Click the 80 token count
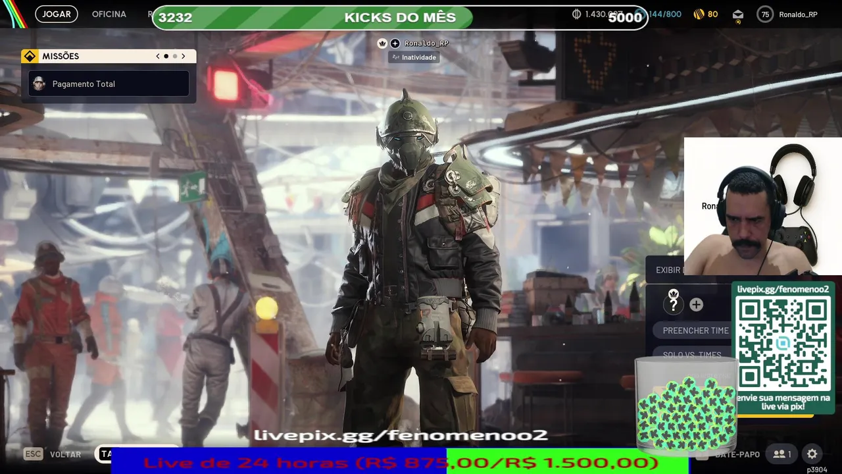Image resolution: width=842 pixels, height=474 pixels. (713, 14)
